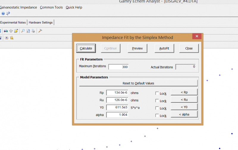238x150 pixels.
Task: Enable the Lock checkbox for alpha
Action: tap(157, 115)
